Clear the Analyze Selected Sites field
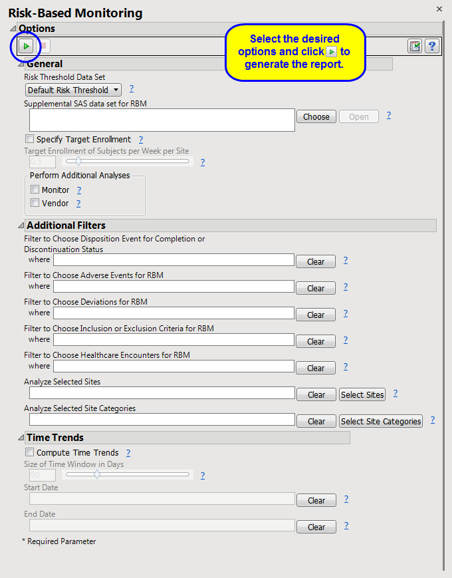The width and height of the screenshot is (452, 578). click(316, 394)
